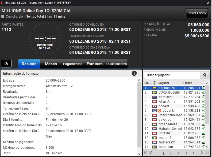This screenshot has height=157, width=212.
Task: Go to previous page of player list
Action: (x=151, y=153)
